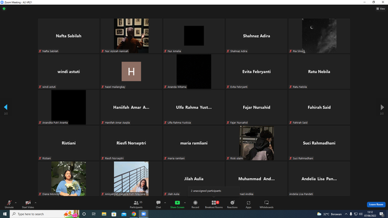Open Whiteboards
Image resolution: width=388 pixels, height=218 pixels.
tap(267, 204)
